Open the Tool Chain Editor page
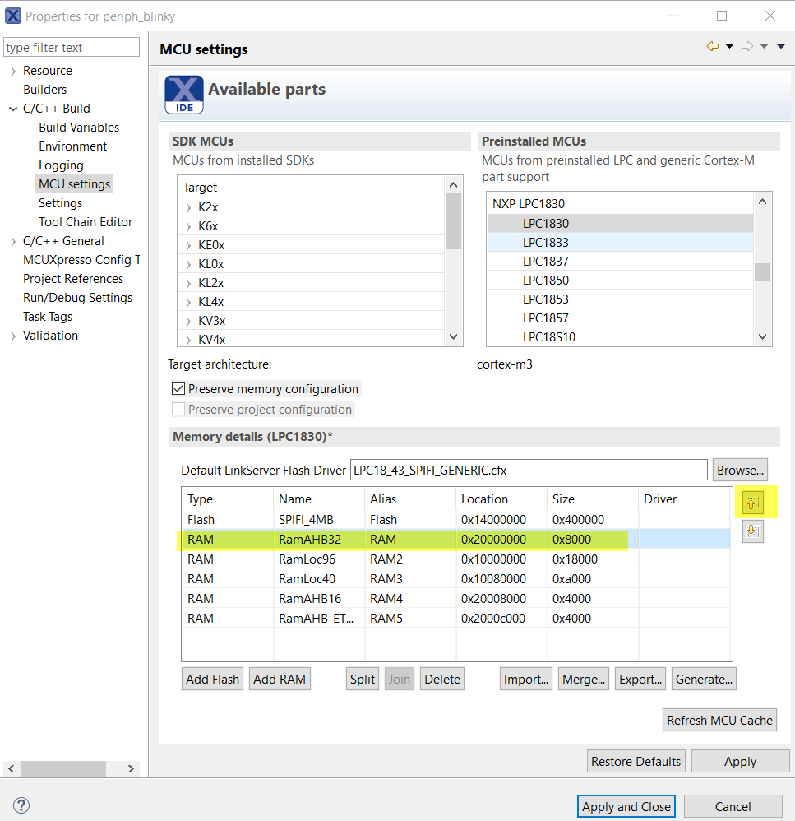Screen dimensions: 795x821 pos(86,222)
